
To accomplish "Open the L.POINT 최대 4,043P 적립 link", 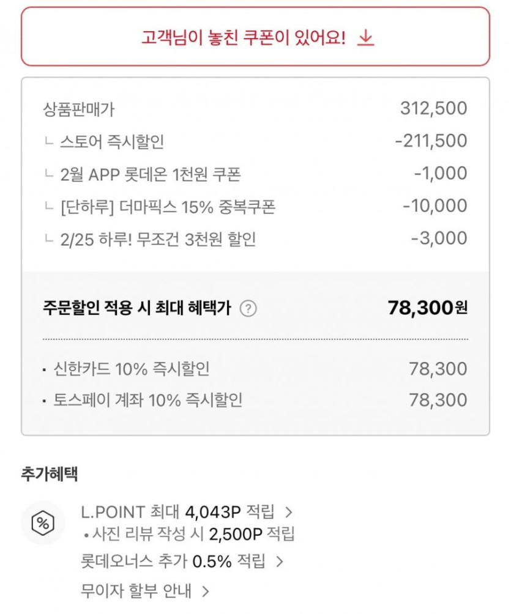I will [x=178, y=512].
